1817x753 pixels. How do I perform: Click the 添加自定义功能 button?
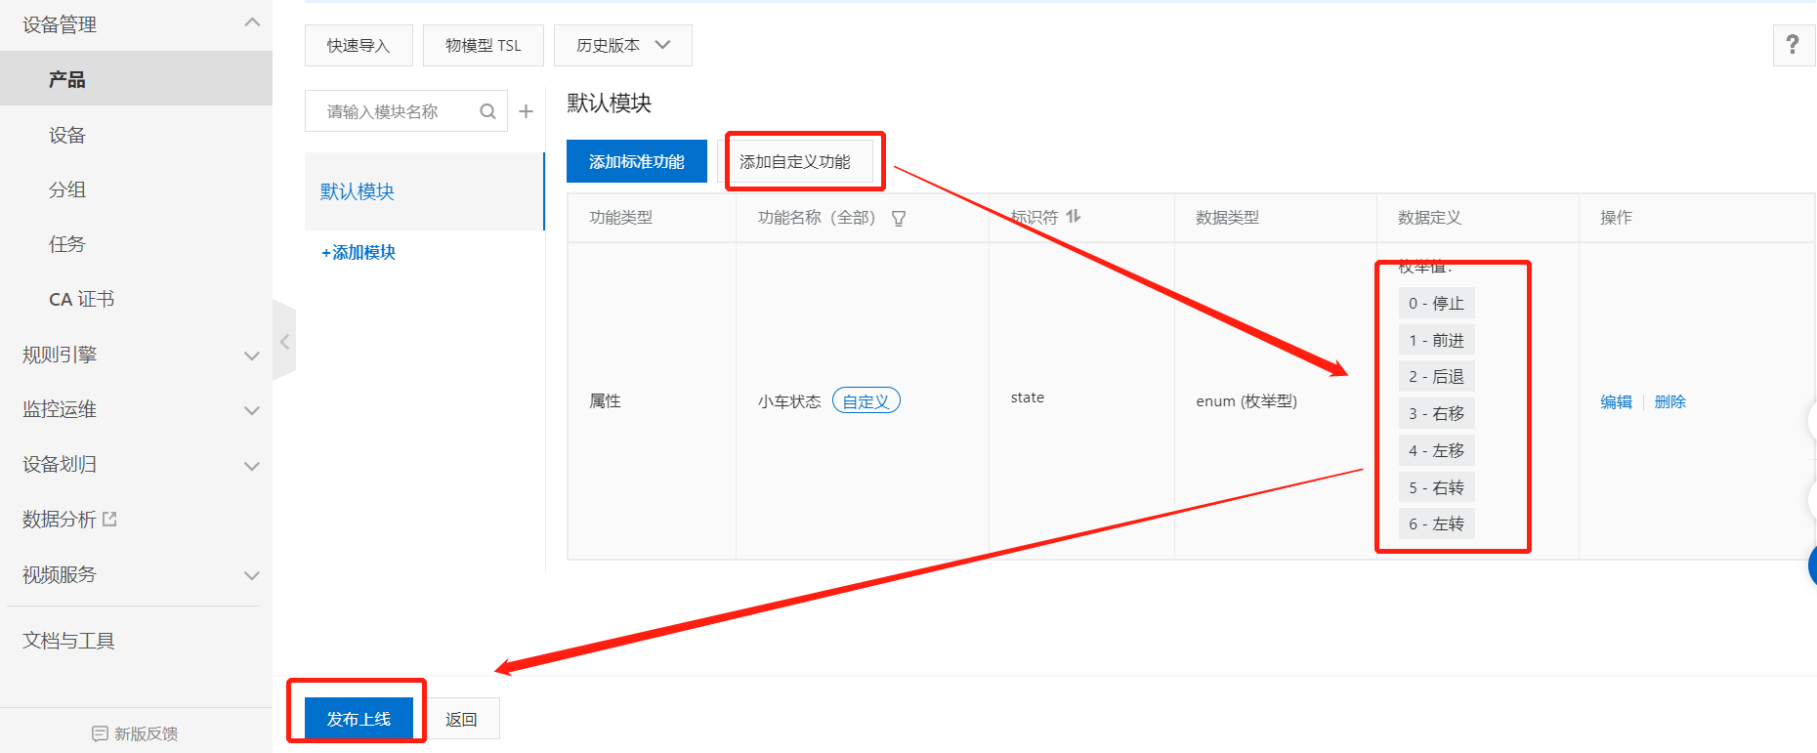tap(795, 161)
